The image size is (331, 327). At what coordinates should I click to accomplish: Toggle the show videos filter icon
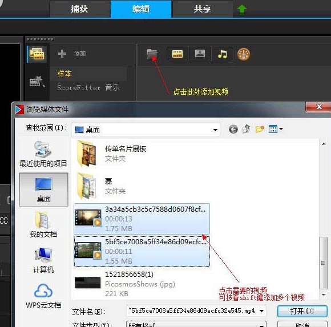point(177,54)
